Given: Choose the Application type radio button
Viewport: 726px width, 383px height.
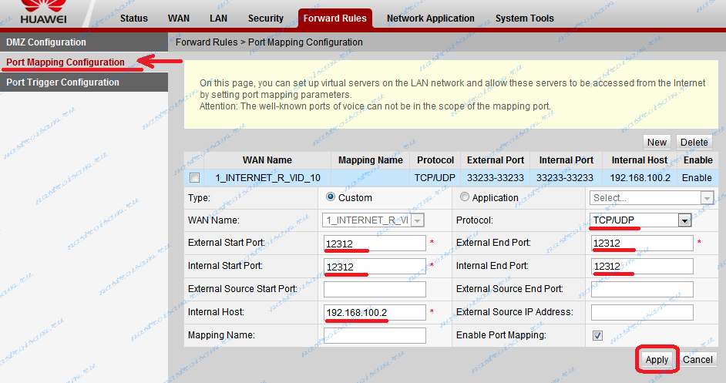Looking at the screenshot, I should (464, 197).
